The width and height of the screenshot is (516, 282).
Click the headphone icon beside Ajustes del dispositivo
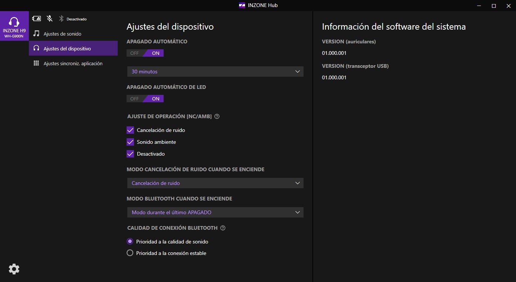click(x=36, y=48)
